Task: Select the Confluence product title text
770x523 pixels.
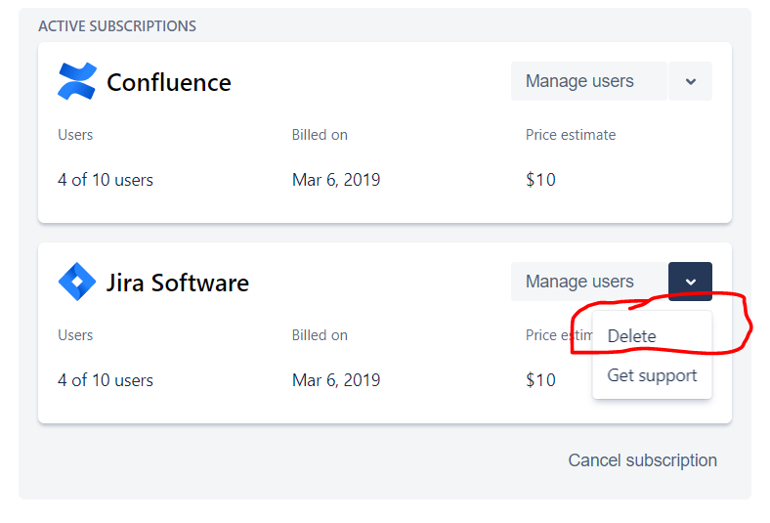Action: click(x=169, y=82)
